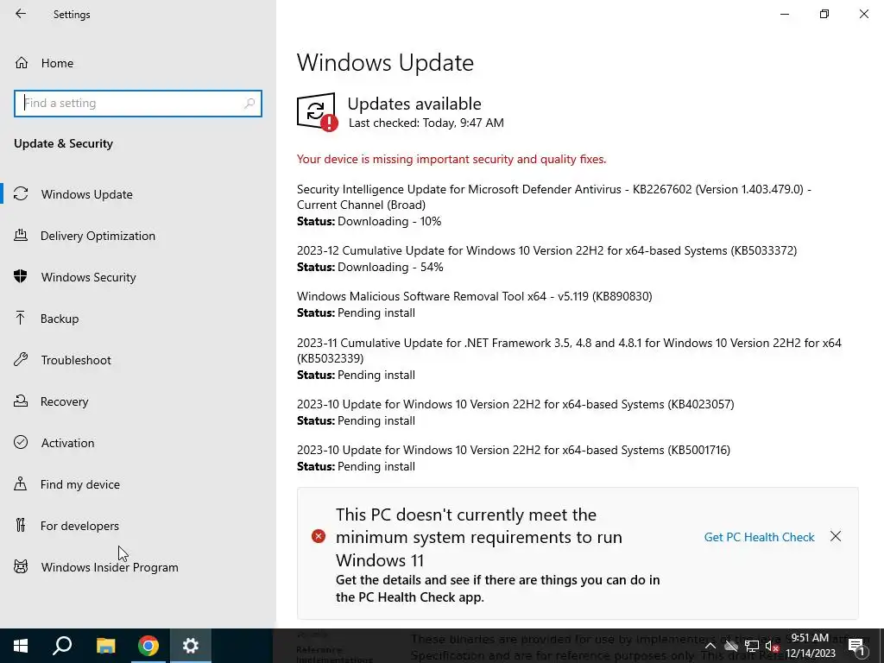
Task: Go back with the Settings back arrow
Action: [21, 14]
